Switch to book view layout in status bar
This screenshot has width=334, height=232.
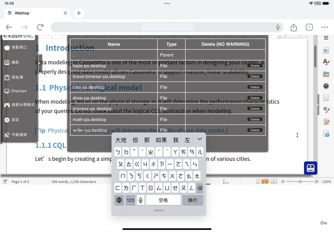[274, 182]
